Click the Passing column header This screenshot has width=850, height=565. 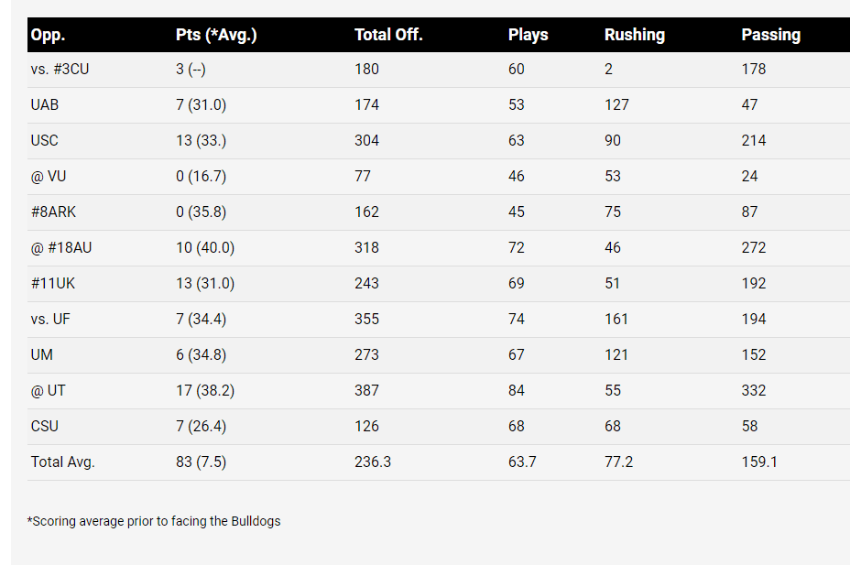[771, 35]
